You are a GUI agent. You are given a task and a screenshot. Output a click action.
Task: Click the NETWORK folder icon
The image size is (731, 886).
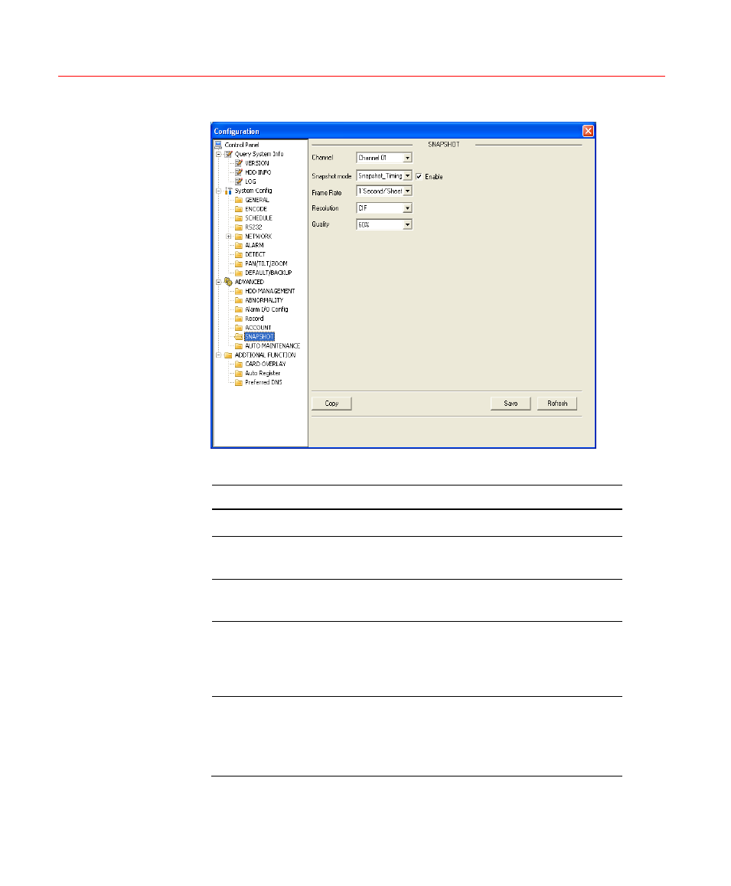point(238,236)
